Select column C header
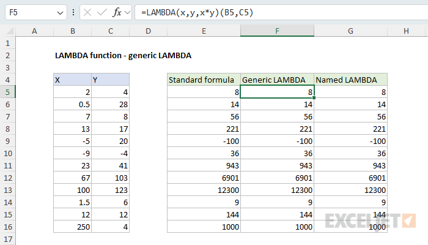Viewport: 428px width, 245px height. click(111, 31)
